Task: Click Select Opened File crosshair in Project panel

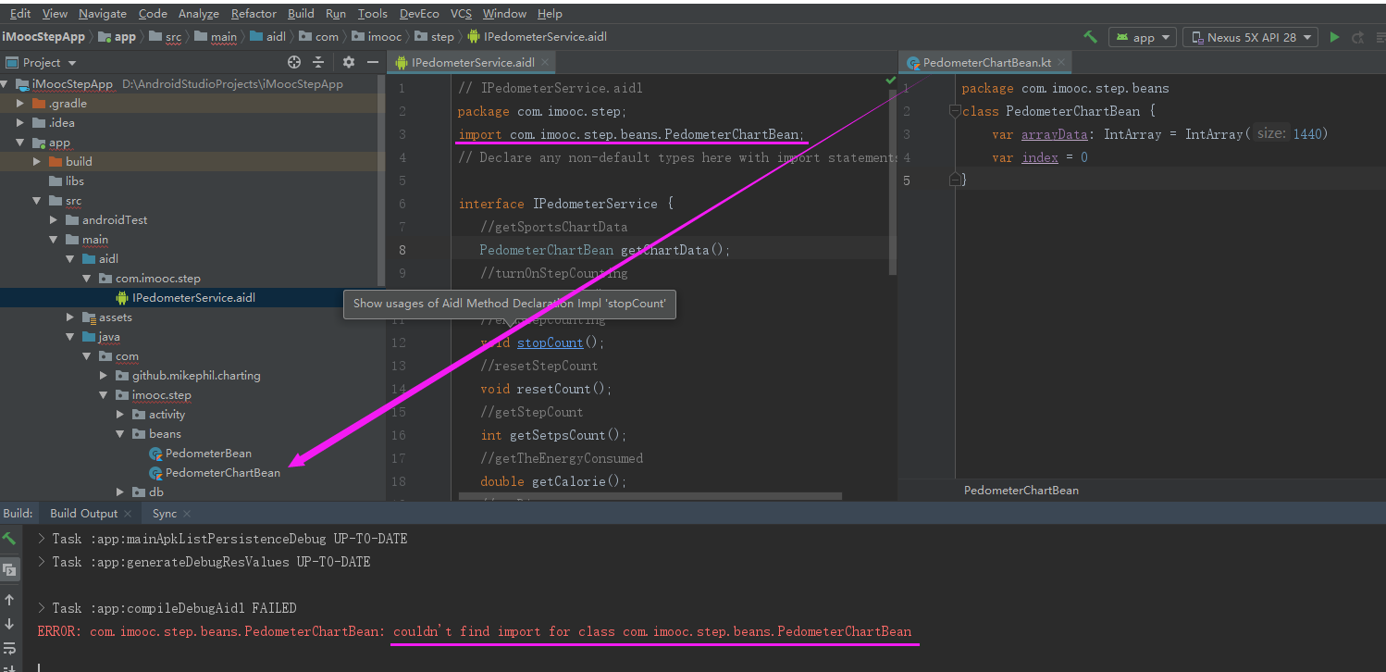Action: pyautogui.click(x=294, y=62)
